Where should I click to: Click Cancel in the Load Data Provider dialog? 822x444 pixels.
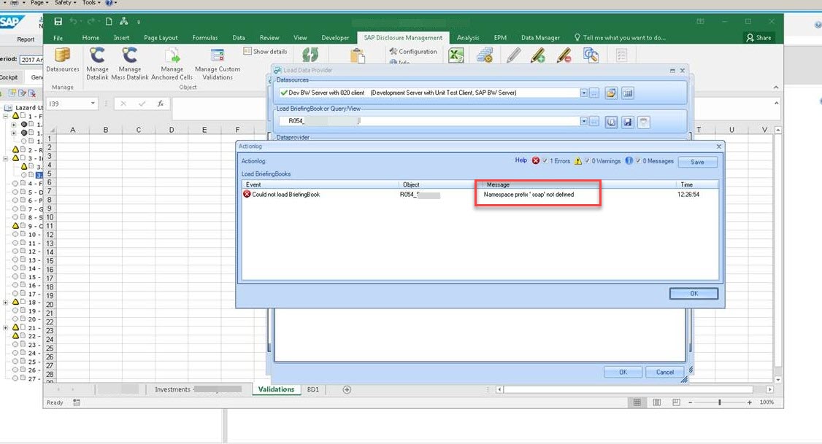(665, 373)
